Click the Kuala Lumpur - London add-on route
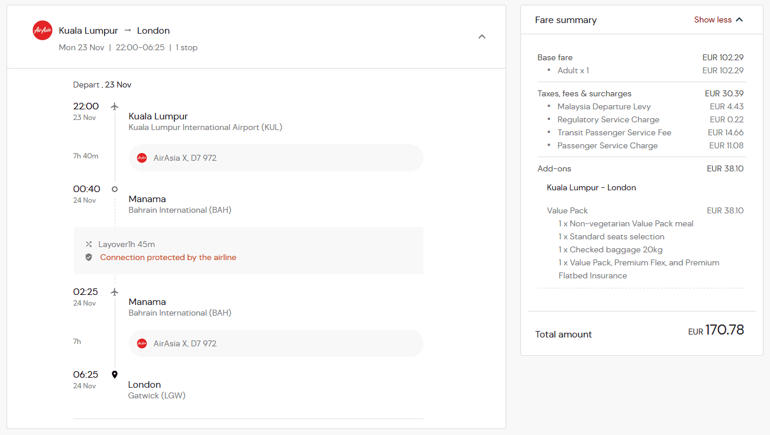Screen dimensions: 770x435 click(x=591, y=187)
